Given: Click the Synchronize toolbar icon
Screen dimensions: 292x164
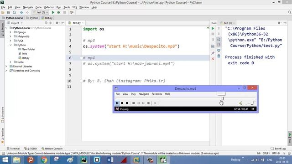Looking at the screenshot, I should 14,12.
